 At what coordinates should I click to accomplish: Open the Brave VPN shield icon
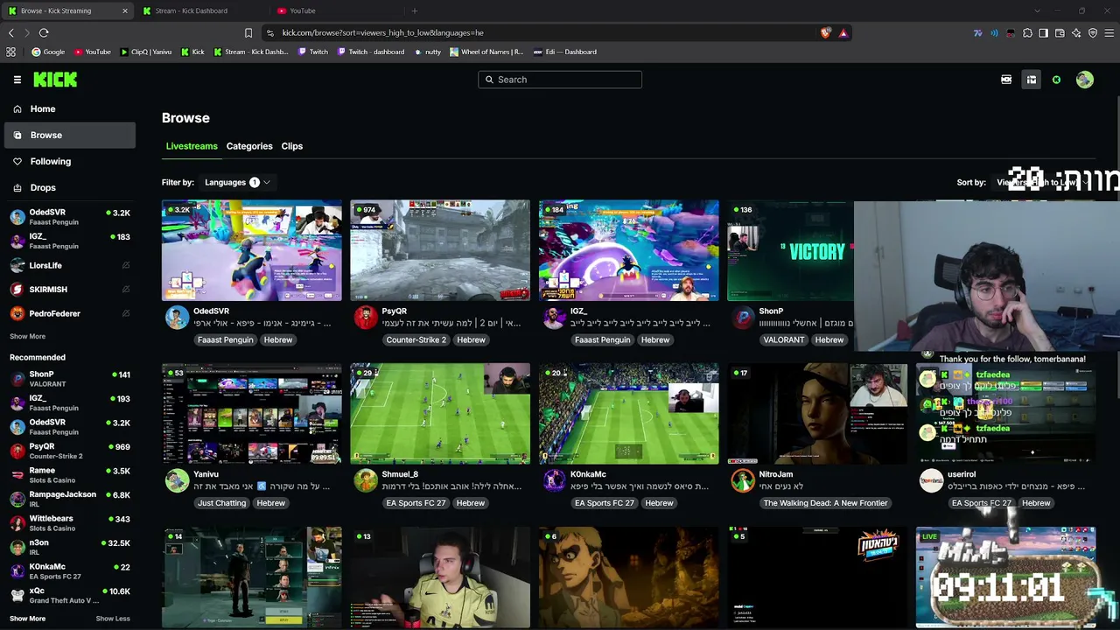(x=1093, y=33)
